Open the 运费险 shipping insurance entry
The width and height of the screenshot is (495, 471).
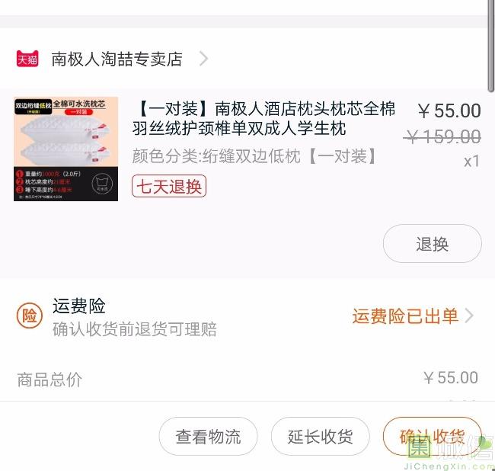(79, 306)
